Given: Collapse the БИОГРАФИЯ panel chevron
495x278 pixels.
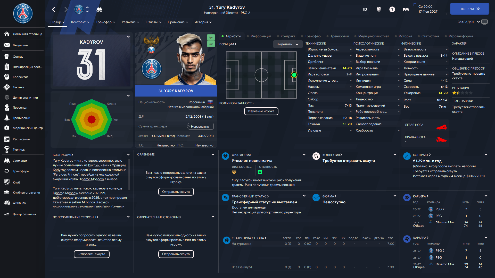Looking at the screenshot, I should coord(128,155).
